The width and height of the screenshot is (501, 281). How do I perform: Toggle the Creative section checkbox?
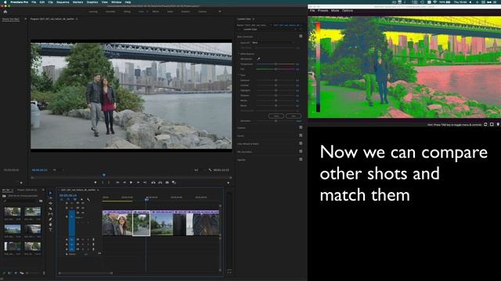point(301,127)
